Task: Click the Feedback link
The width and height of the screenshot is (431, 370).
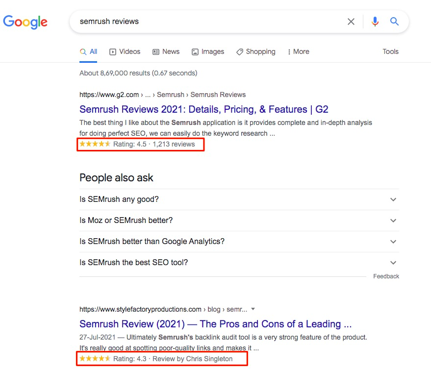Action: [386, 276]
